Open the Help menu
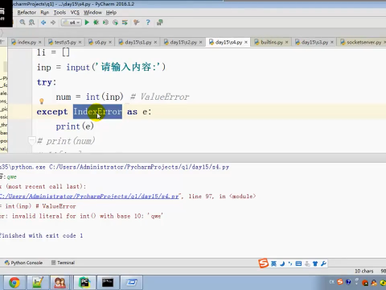The image size is (386, 290). pyautogui.click(x=111, y=12)
